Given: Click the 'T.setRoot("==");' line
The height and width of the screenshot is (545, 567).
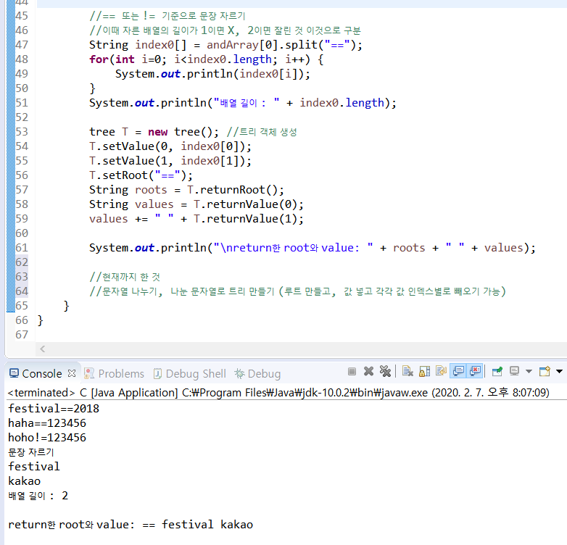Looking at the screenshot, I should pyautogui.click(x=141, y=175).
